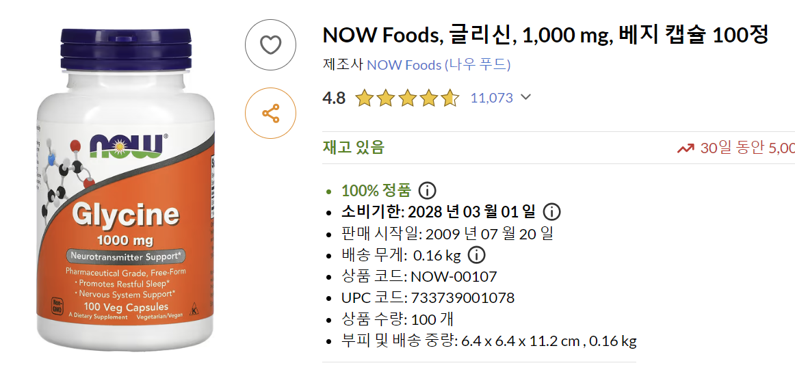The height and width of the screenshot is (372, 795).
Task: Click the product title NOW Foods 글리신
Action: tap(545, 34)
